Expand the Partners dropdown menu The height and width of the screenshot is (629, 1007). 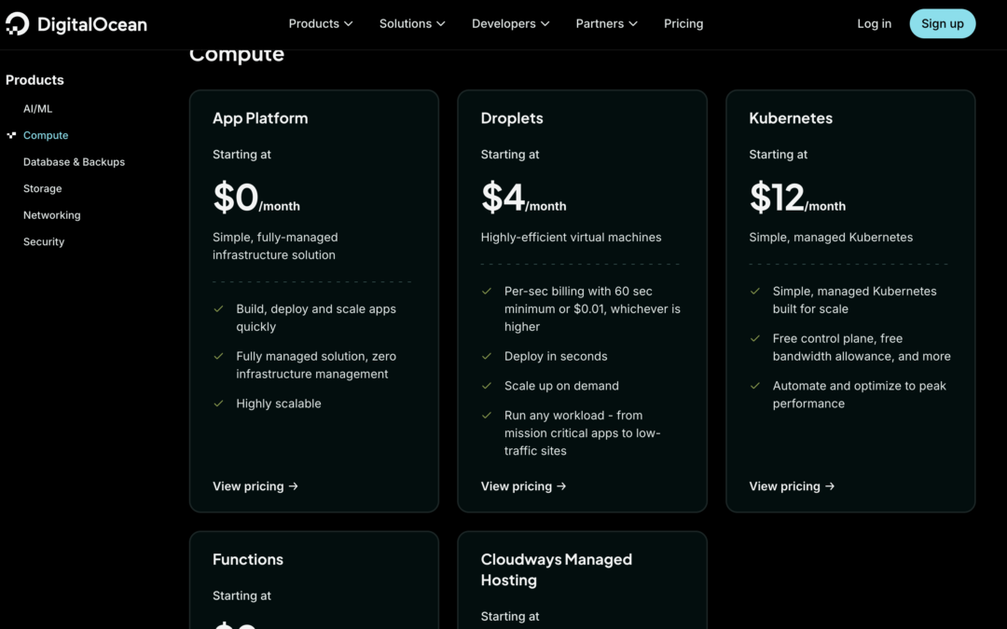point(606,23)
